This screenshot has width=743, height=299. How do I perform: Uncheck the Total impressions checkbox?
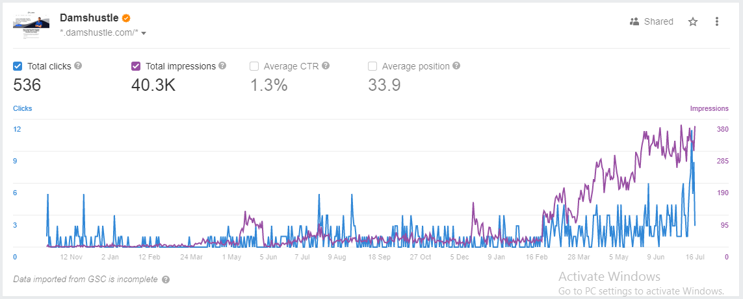click(135, 66)
